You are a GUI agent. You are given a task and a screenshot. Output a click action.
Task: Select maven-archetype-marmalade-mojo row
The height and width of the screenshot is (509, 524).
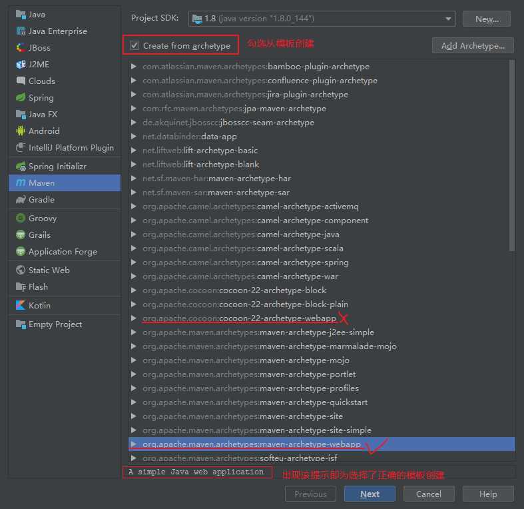click(x=322, y=346)
